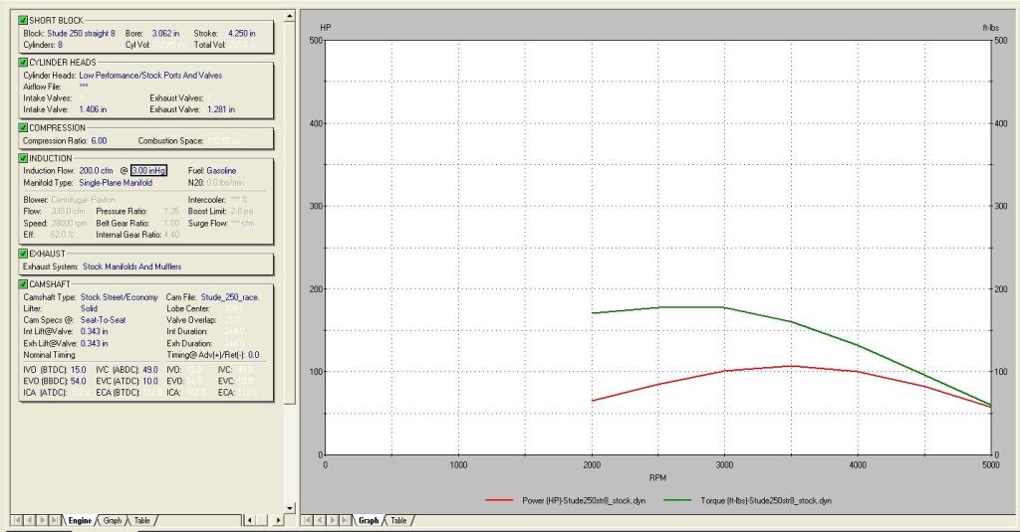
Task: Click previous tab arrow in left pane
Action: click(29, 520)
